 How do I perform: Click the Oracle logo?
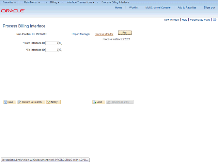pyautogui.click(x=13, y=11)
